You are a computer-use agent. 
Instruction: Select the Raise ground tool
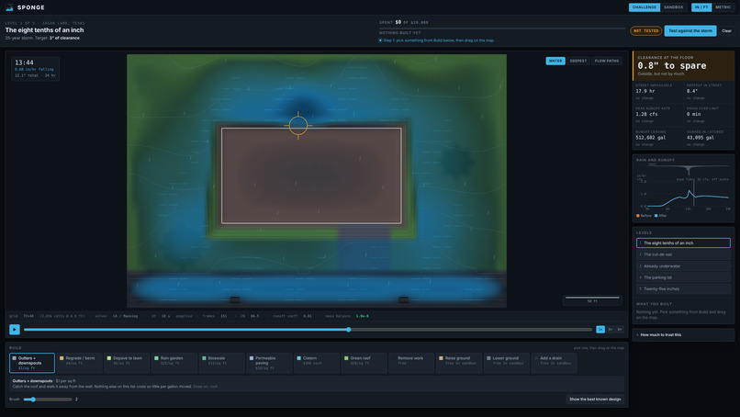(459, 363)
